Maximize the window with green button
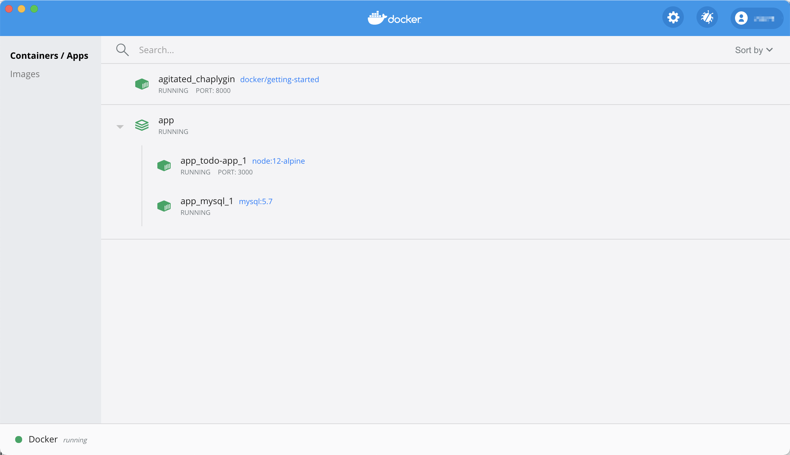The height and width of the screenshot is (455, 790). coord(34,9)
